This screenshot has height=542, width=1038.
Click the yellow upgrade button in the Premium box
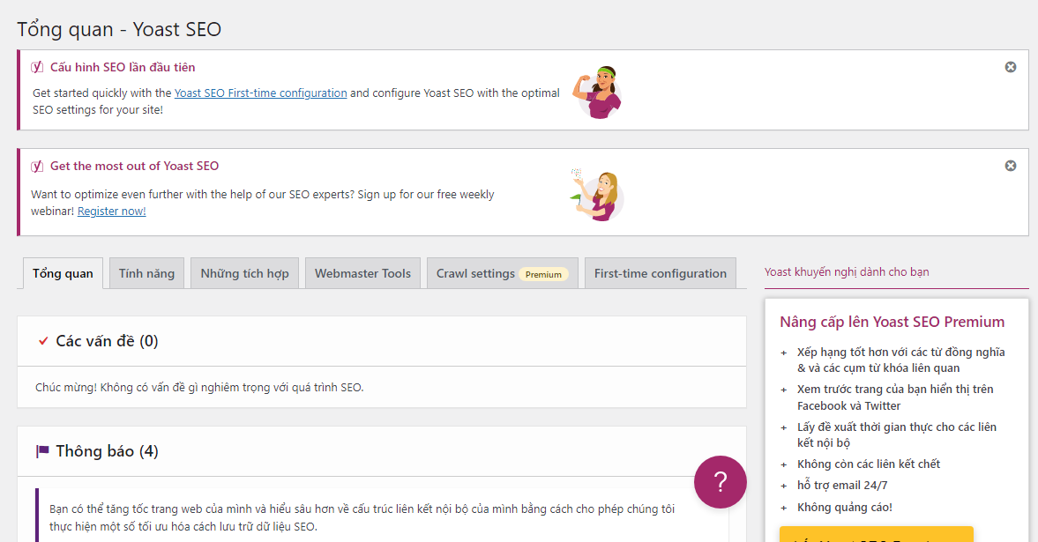click(876, 535)
